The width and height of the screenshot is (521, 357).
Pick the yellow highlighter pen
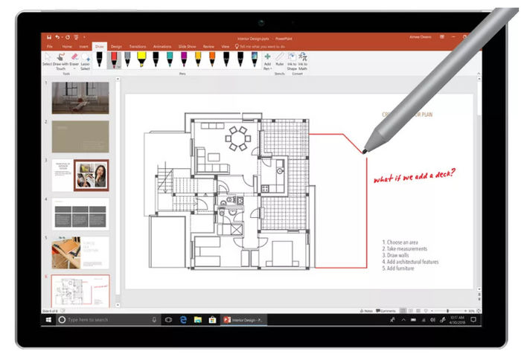[141, 58]
